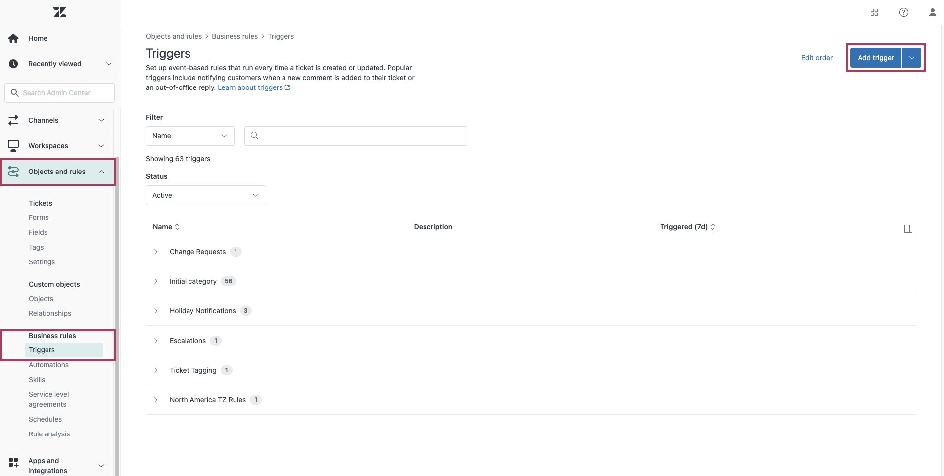The image size is (944, 476).
Task: Sort by Triggered (7d) column arrows
Action: coord(713,227)
